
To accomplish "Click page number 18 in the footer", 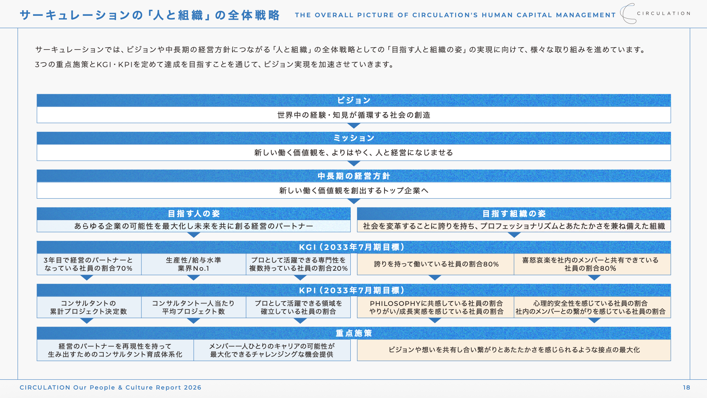I will tap(686, 387).
